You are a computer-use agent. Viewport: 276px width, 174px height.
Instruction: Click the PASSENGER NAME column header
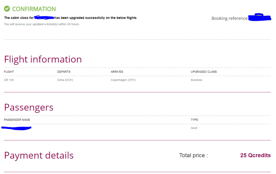(17, 120)
